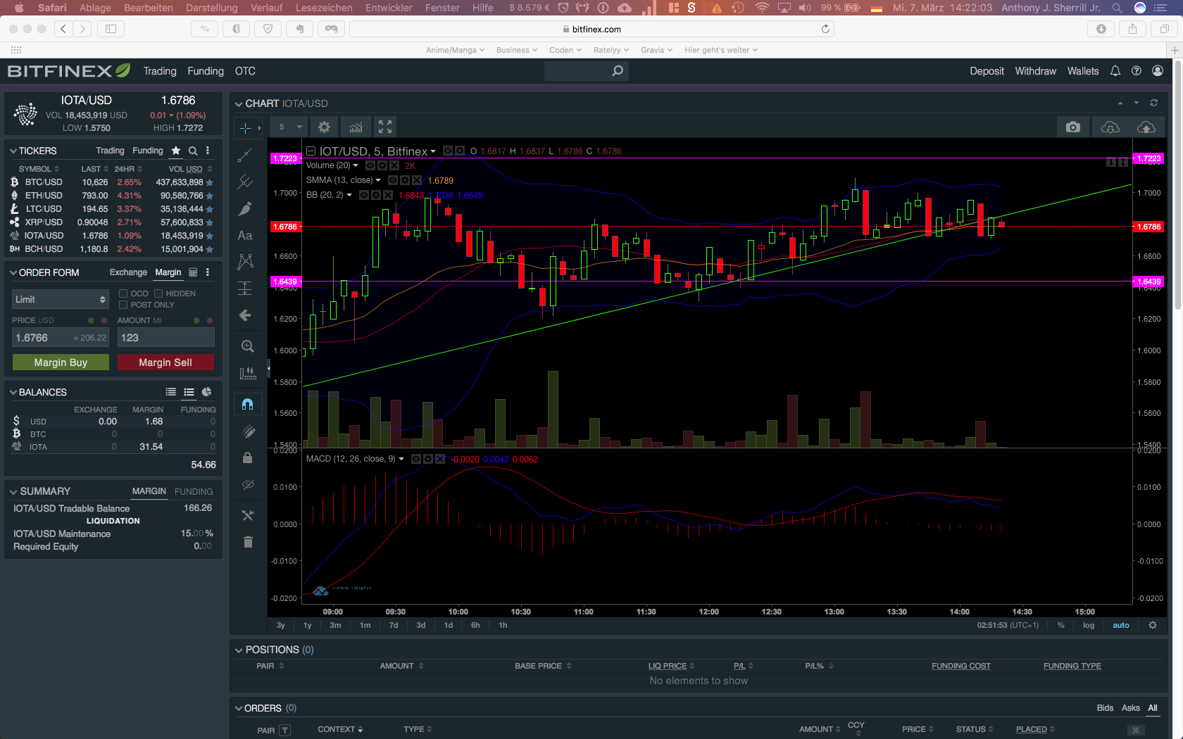The image size is (1183, 739).
Task: Collapse the TICKERS panel
Action: [x=13, y=151]
